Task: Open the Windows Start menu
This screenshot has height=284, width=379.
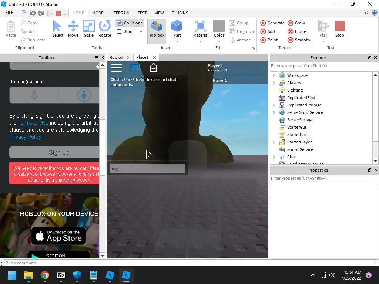Action: [12, 275]
